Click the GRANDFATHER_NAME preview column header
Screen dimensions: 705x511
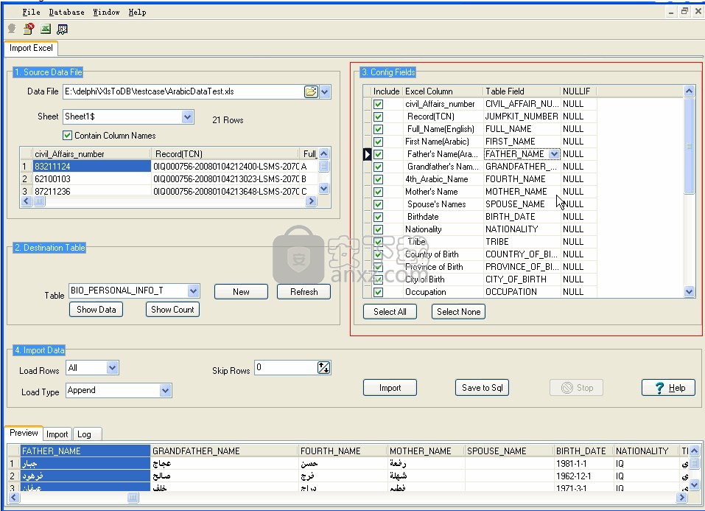coord(225,451)
